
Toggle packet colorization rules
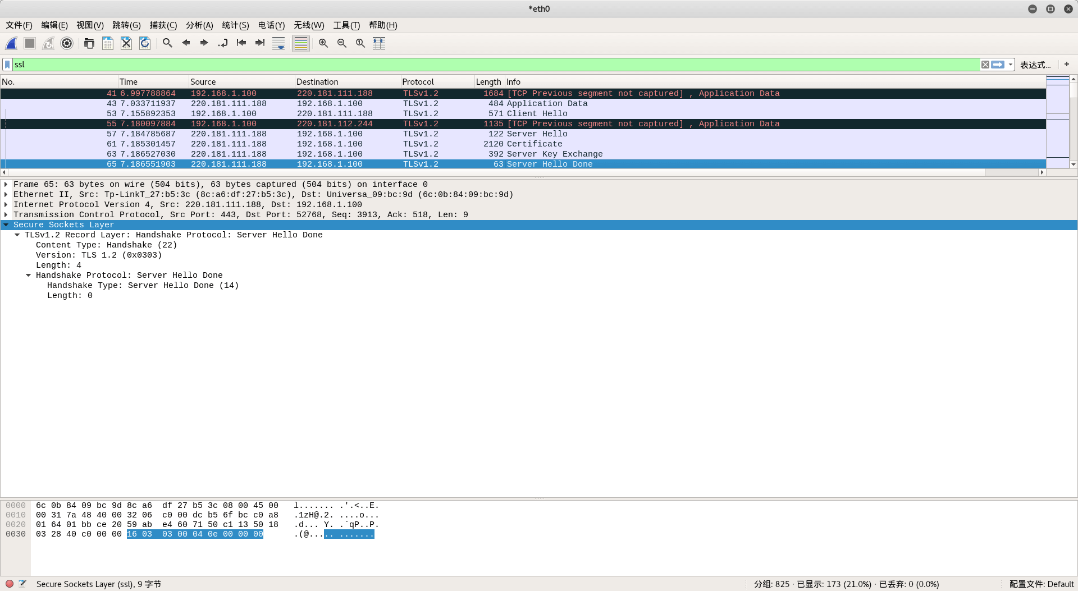click(x=301, y=43)
